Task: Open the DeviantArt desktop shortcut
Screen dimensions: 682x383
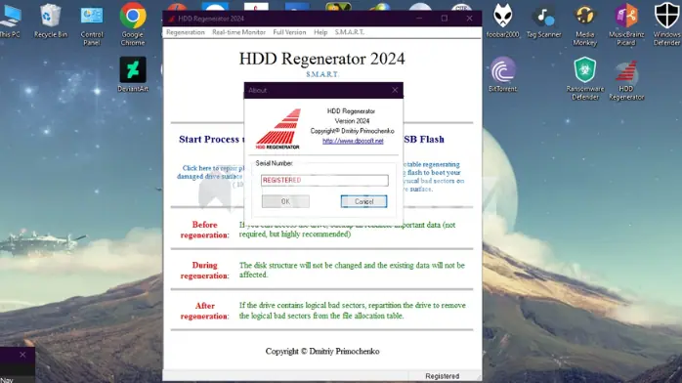Action: point(133,74)
